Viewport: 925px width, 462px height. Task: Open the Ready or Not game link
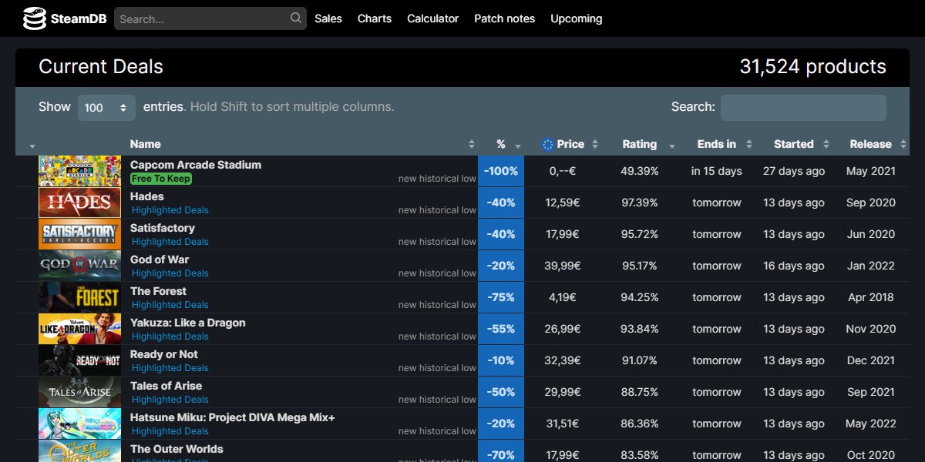pos(164,354)
